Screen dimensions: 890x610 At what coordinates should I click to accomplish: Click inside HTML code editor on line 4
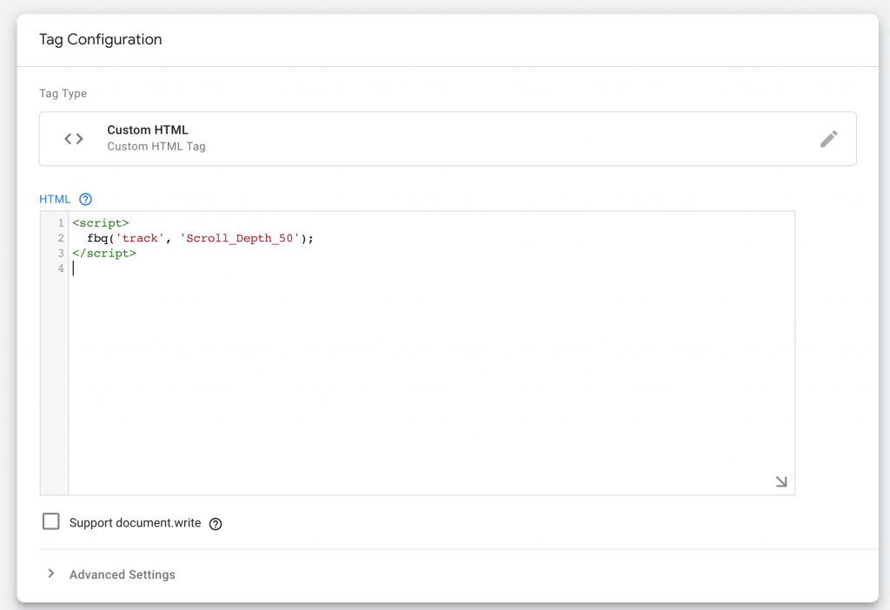(431, 269)
